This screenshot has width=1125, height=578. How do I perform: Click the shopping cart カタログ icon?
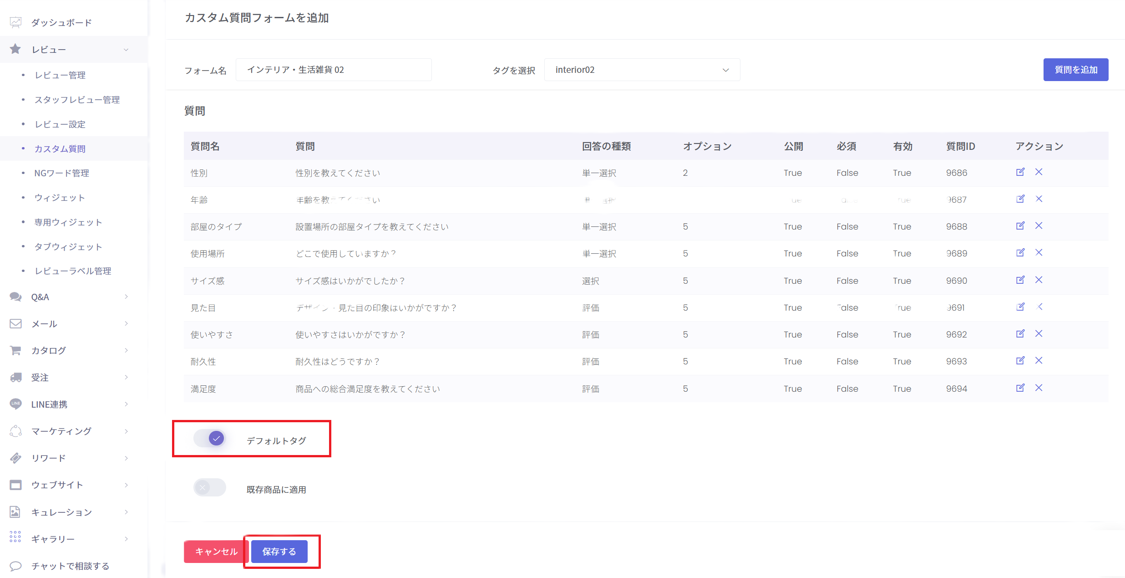click(15, 350)
